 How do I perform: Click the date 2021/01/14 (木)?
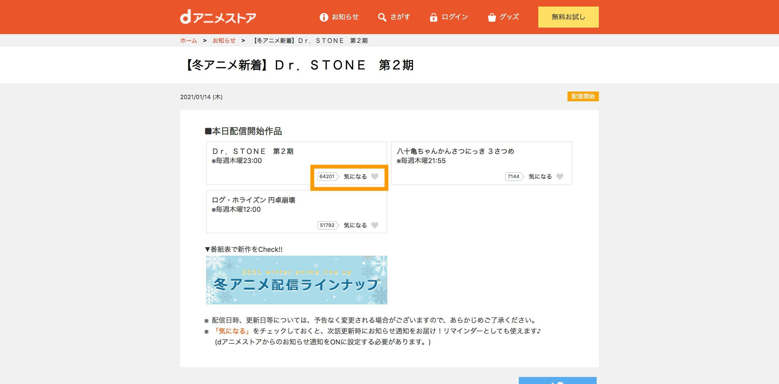202,97
